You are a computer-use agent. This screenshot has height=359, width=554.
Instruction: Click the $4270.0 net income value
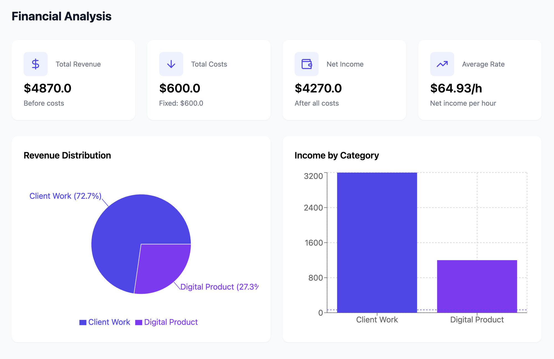(x=318, y=88)
